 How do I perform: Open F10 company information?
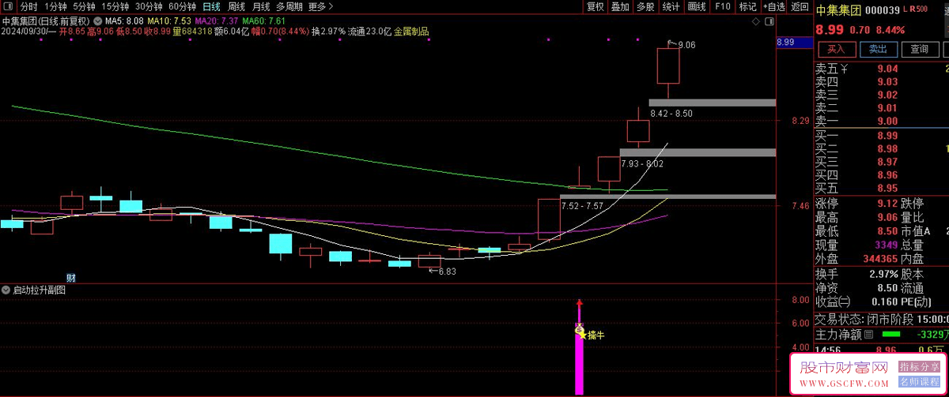click(x=722, y=6)
